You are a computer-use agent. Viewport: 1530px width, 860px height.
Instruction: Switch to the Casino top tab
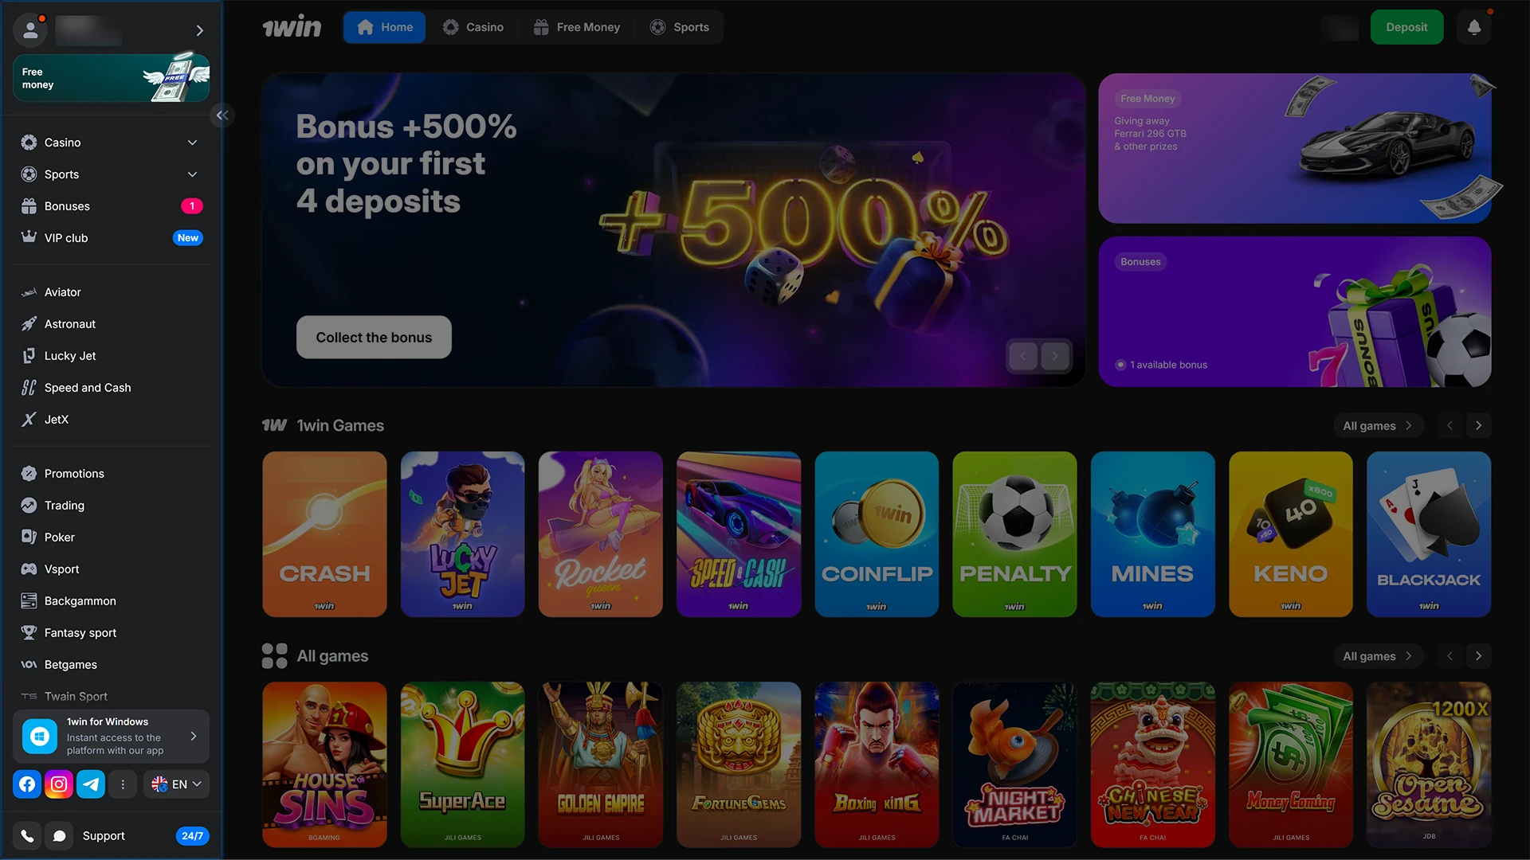coord(473,27)
